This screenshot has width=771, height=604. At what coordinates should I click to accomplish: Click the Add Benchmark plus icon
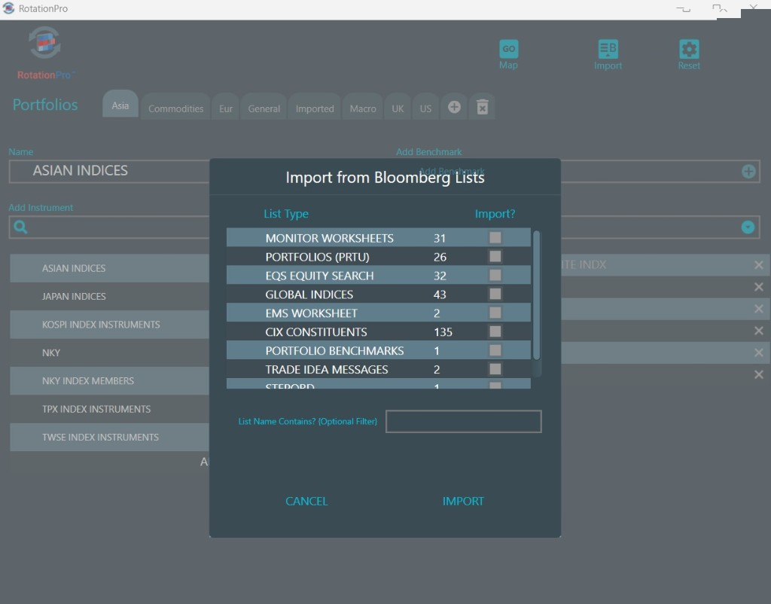(x=748, y=171)
